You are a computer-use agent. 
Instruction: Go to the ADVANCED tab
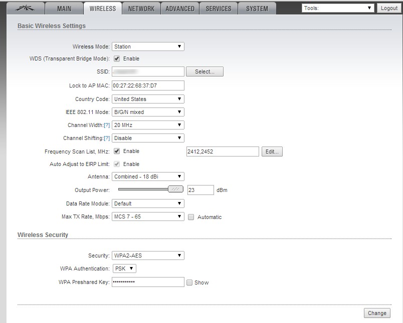tap(180, 8)
